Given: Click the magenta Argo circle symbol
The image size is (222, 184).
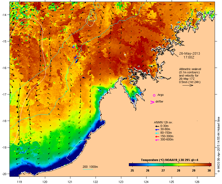Looking at the screenshot, I should pos(154,96).
